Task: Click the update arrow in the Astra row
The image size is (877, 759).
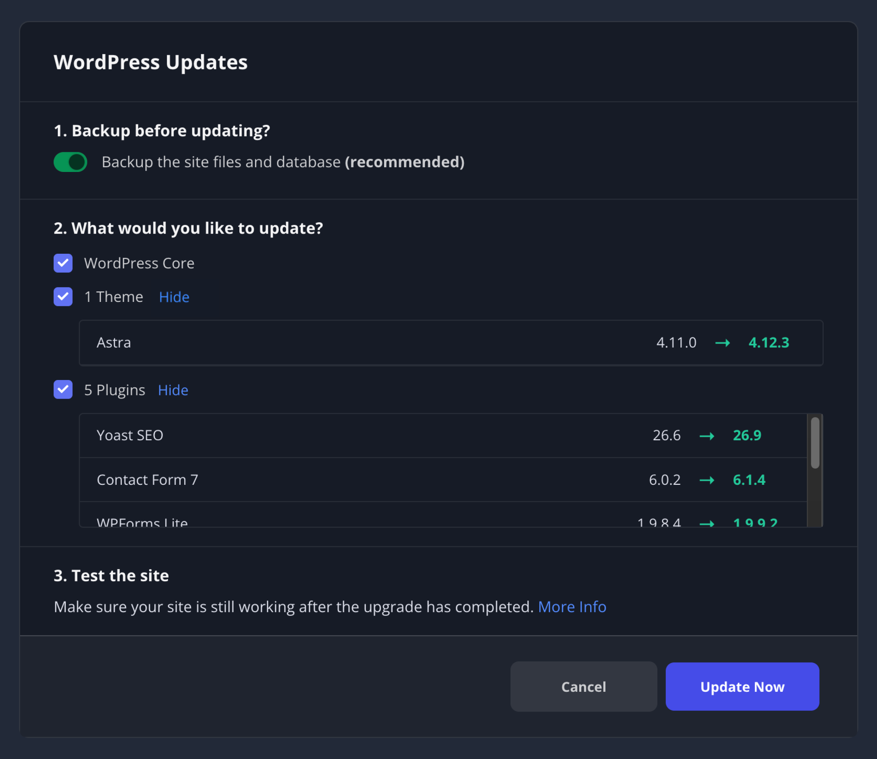Action: tap(723, 343)
